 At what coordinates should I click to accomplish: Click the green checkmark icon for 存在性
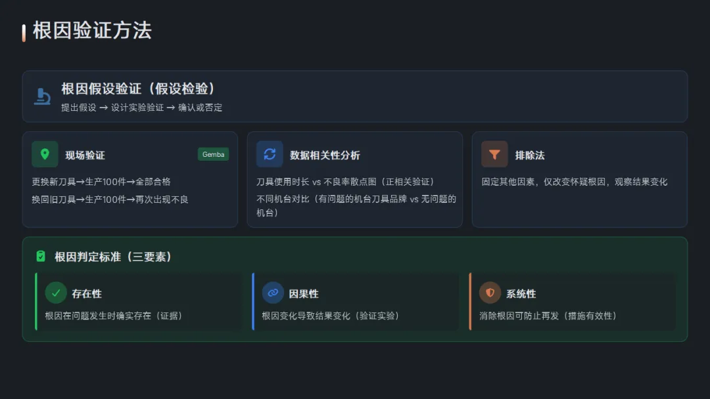(x=56, y=293)
